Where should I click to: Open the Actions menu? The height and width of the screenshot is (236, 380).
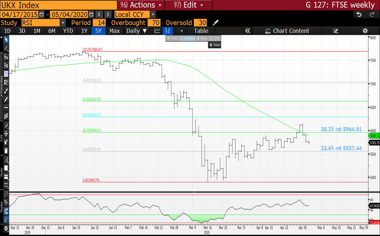point(141,5)
